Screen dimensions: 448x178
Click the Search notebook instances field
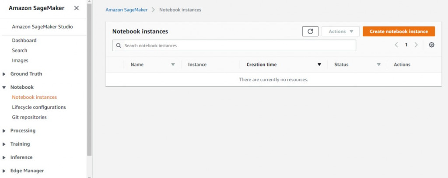pyautogui.click(x=234, y=45)
